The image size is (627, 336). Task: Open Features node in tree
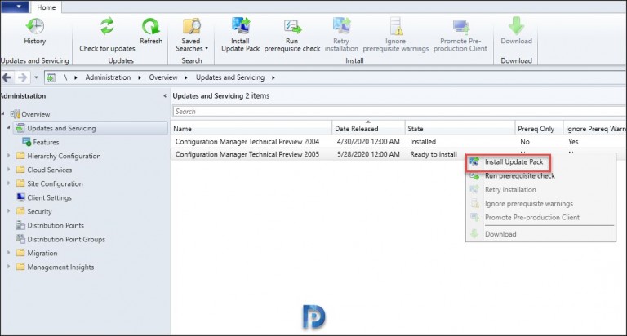tap(46, 142)
